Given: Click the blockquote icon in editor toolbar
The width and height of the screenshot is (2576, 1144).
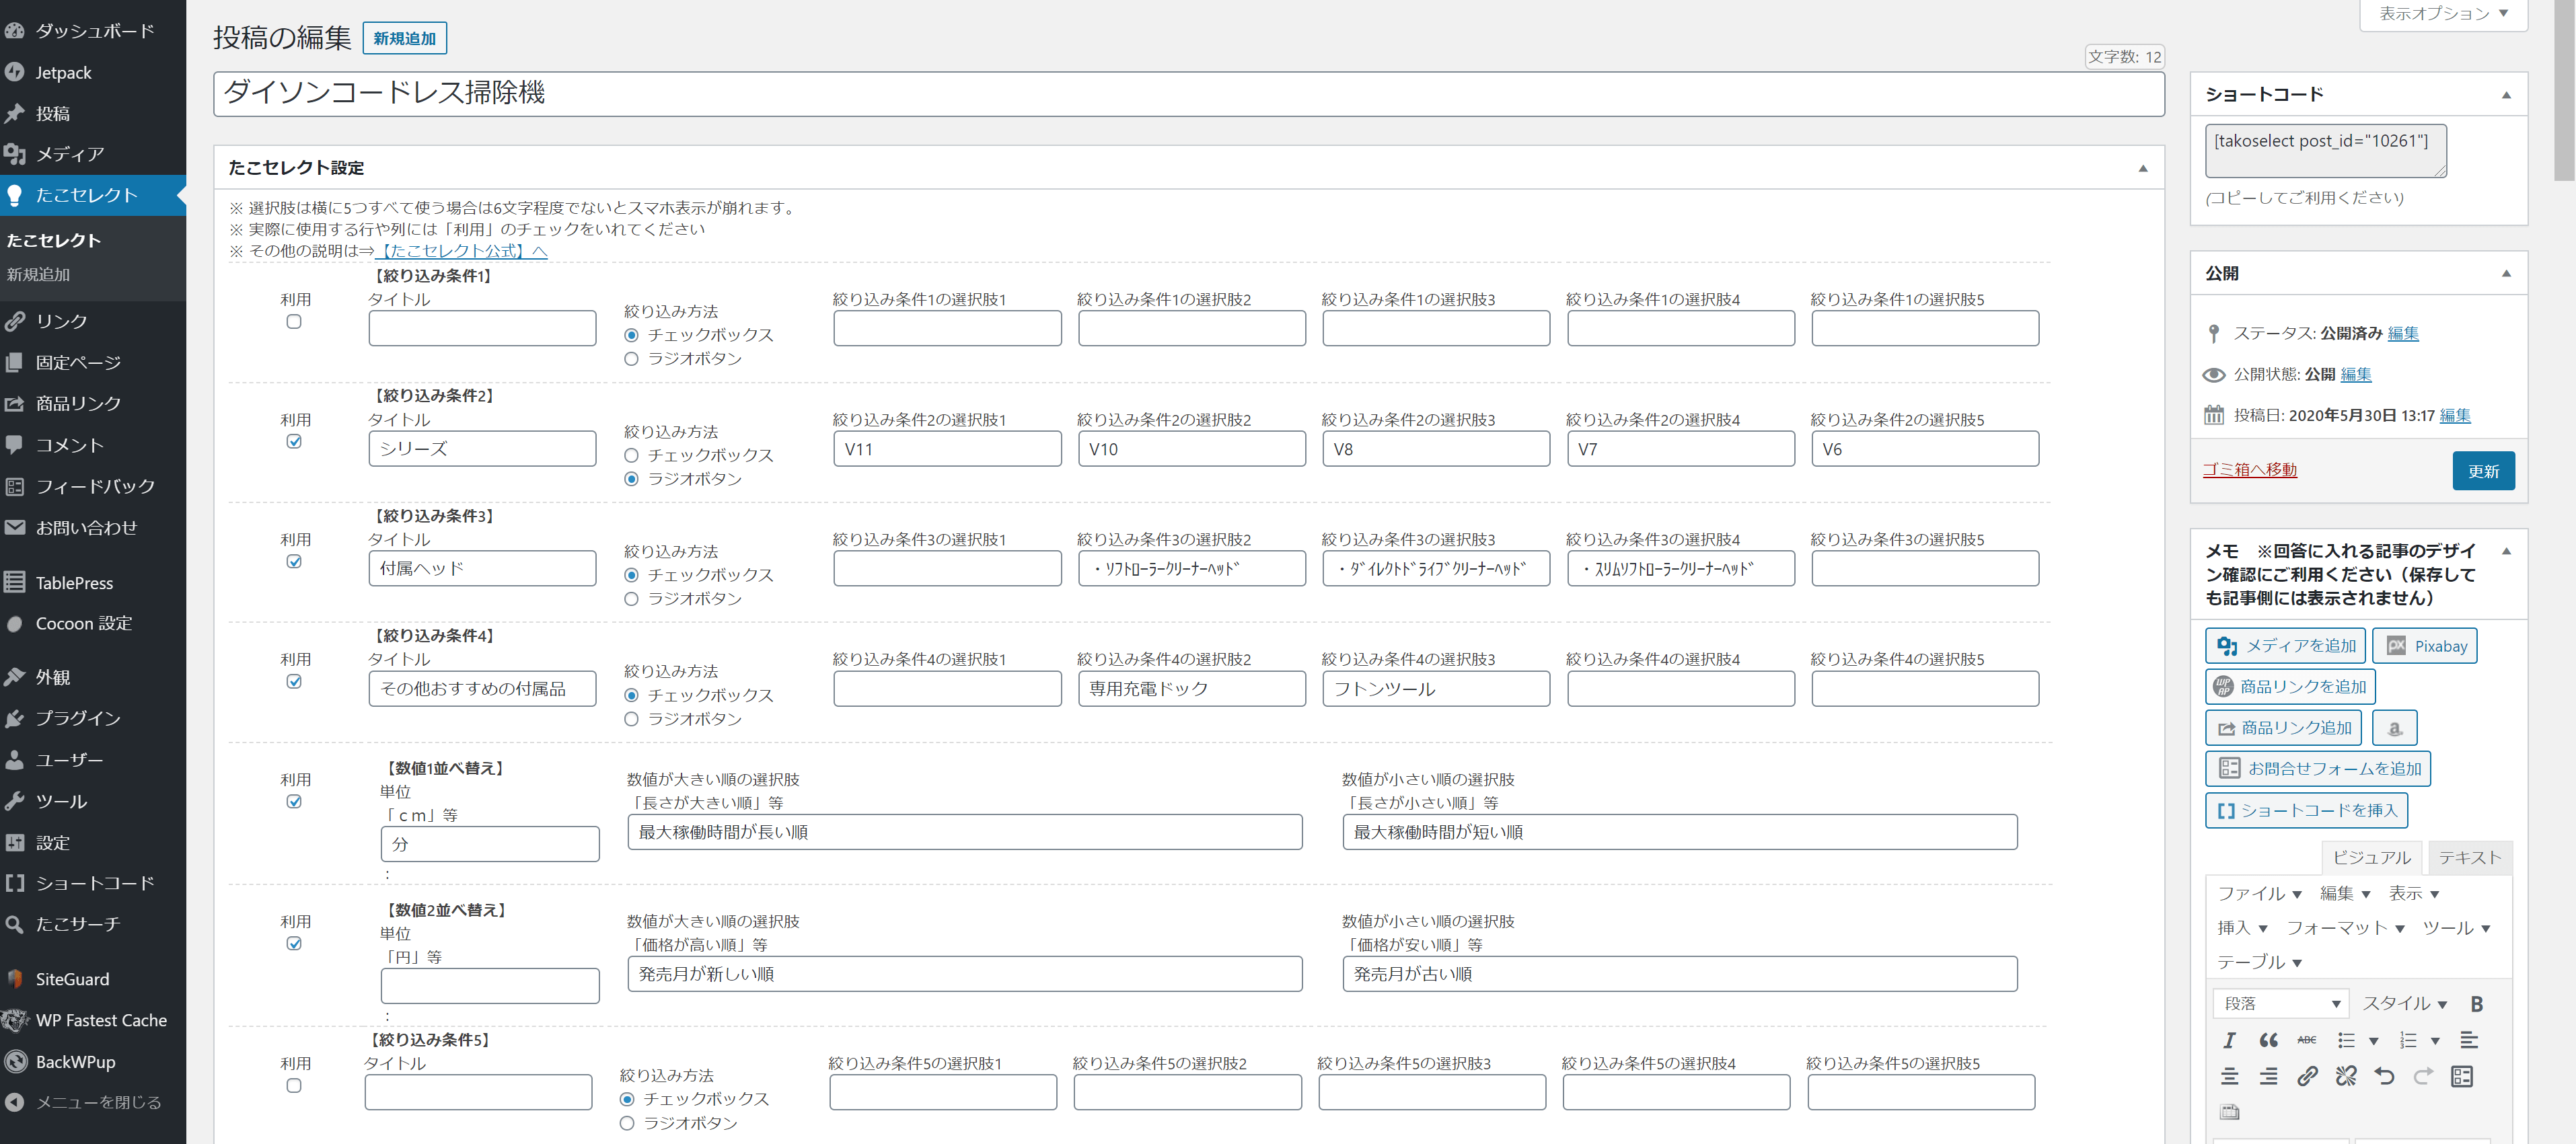Looking at the screenshot, I should (2268, 1040).
